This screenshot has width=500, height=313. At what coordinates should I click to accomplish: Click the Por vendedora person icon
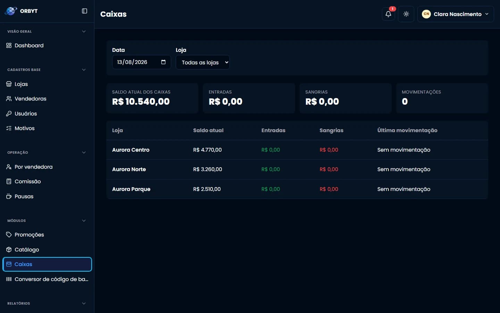pos(9,167)
